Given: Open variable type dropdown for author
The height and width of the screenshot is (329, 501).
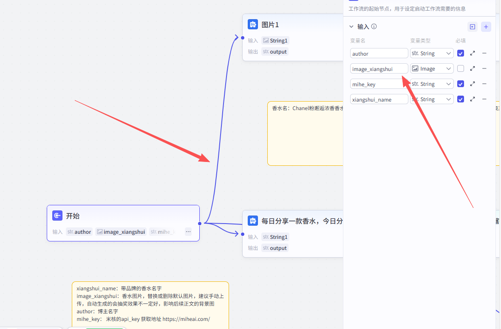Looking at the screenshot, I should pyautogui.click(x=432, y=54).
